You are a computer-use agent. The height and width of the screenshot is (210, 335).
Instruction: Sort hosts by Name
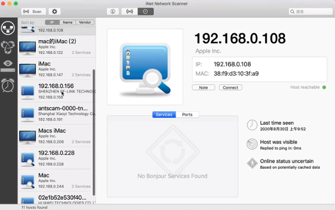tap(67, 22)
